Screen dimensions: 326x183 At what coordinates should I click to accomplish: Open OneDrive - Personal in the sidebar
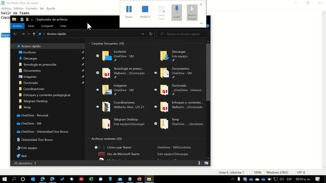[35, 115]
